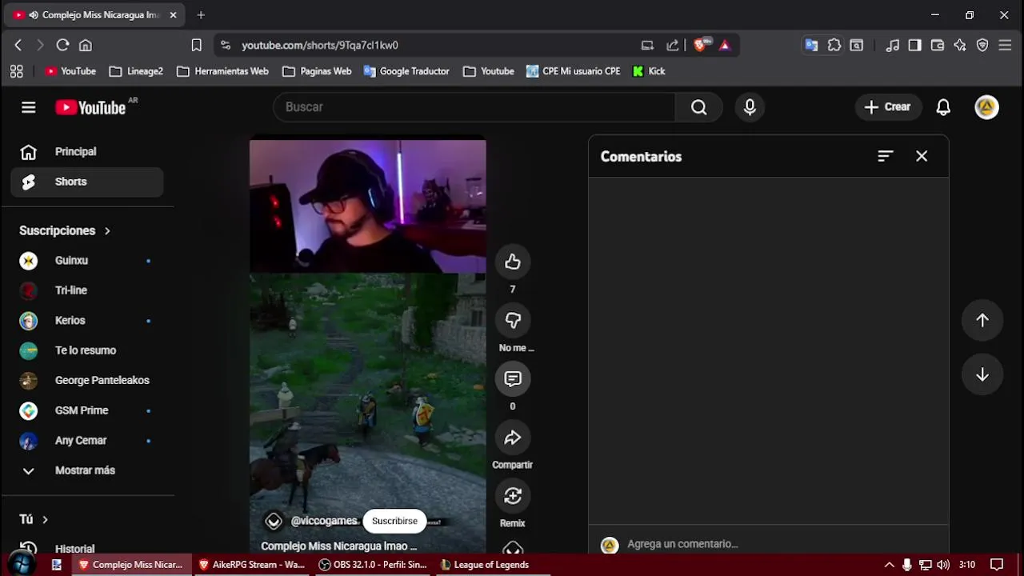Open Brave playlist music note icon
1024x576 pixels.
(893, 46)
